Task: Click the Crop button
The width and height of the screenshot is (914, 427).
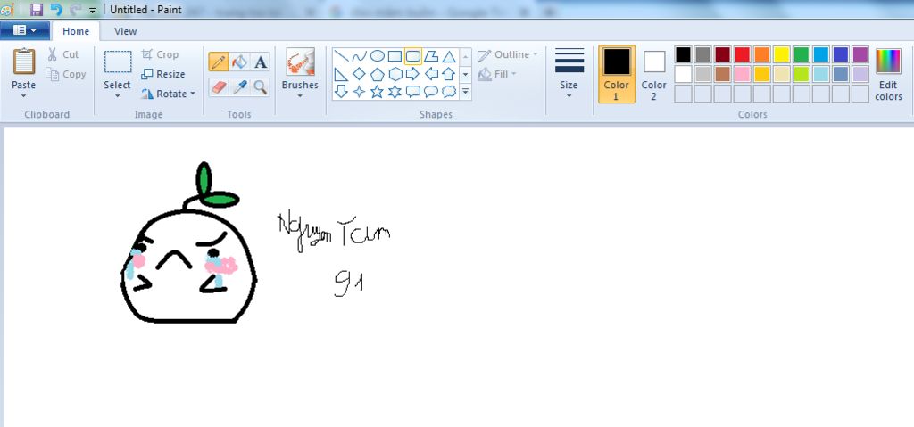Action: [x=160, y=54]
